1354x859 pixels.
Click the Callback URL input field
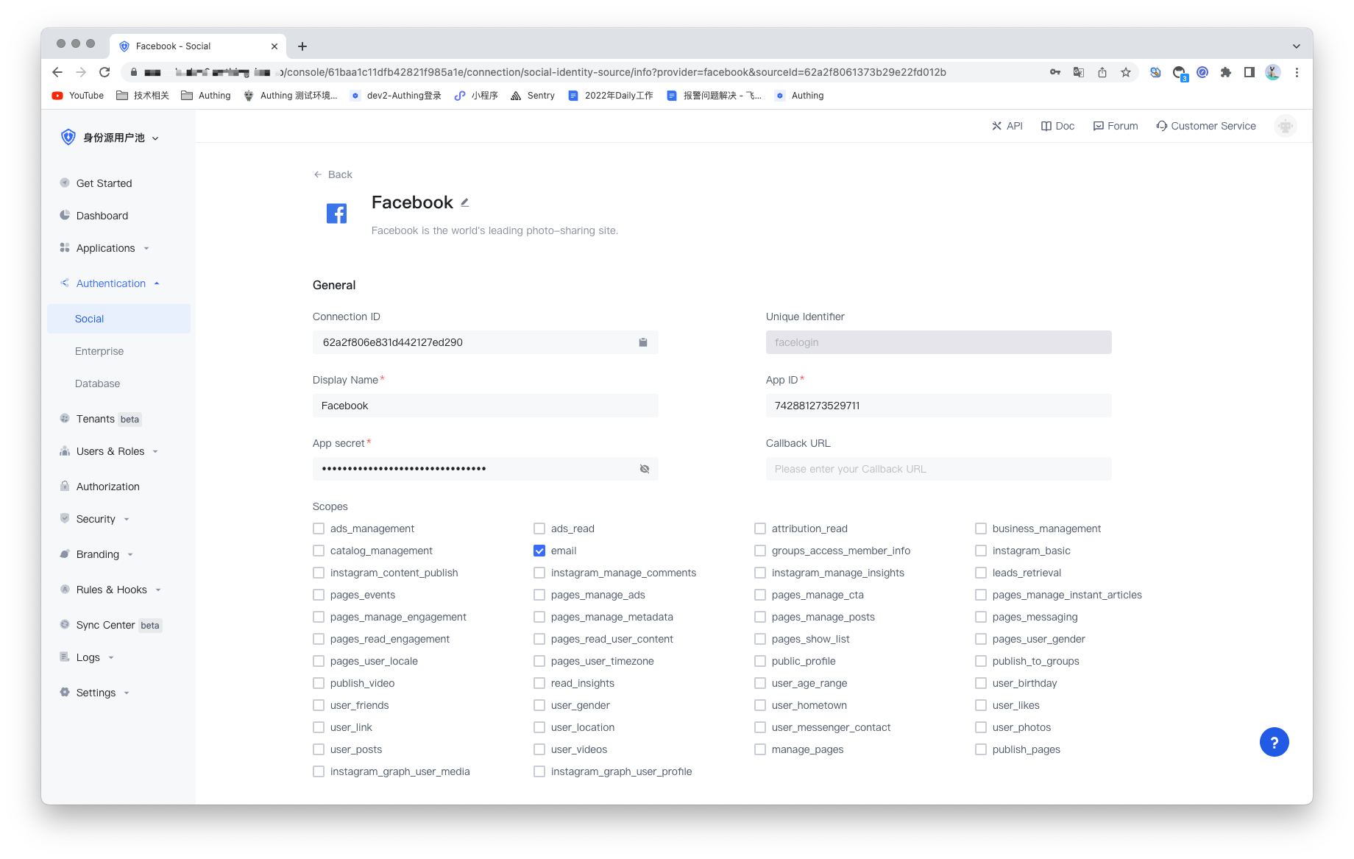click(x=938, y=469)
